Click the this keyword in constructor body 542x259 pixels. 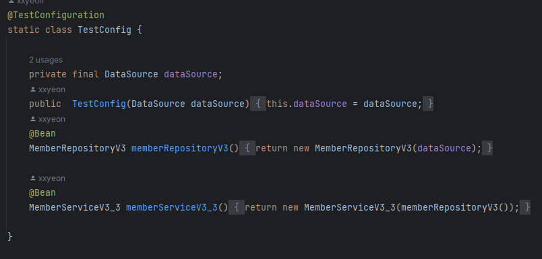(277, 104)
